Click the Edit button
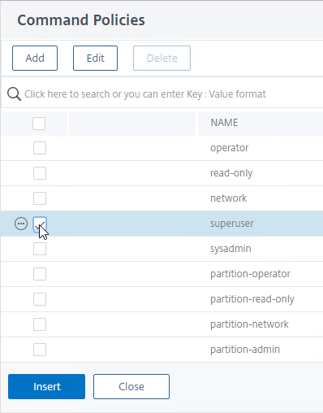Viewport: 323px width, 413px height. click(x=95, y=58)
